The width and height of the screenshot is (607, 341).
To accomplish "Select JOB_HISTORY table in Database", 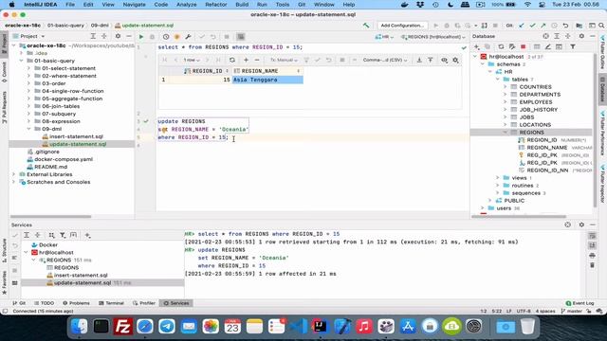I will 538,110.
